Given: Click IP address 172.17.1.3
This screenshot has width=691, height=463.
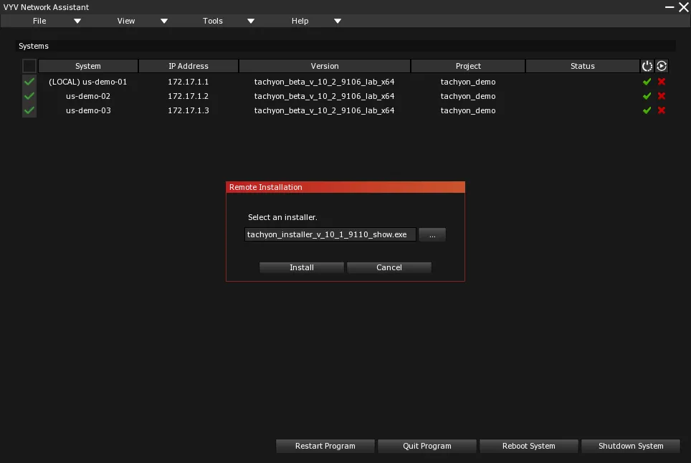Looking at the screenshot, I should click(189, 110).
